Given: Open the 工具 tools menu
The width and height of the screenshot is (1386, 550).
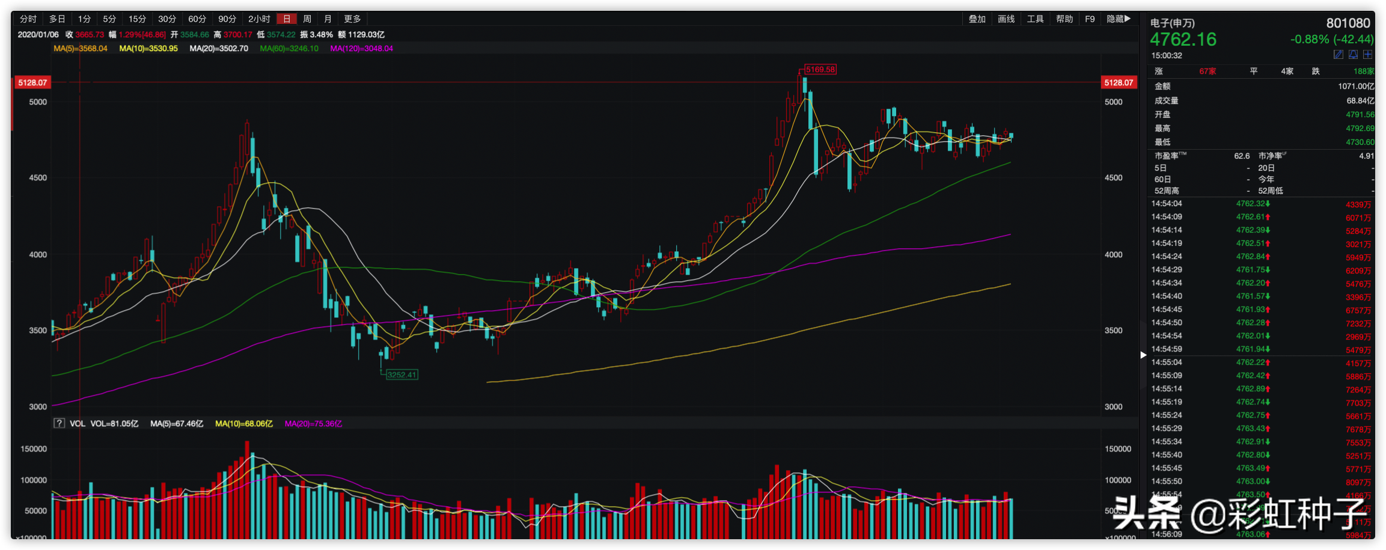Looking at the screenshot, I should point(1035,19).
